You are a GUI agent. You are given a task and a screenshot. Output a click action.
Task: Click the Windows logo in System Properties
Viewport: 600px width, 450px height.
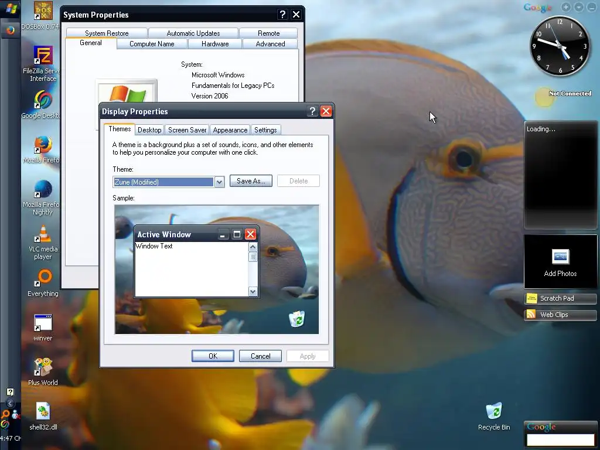127,91
